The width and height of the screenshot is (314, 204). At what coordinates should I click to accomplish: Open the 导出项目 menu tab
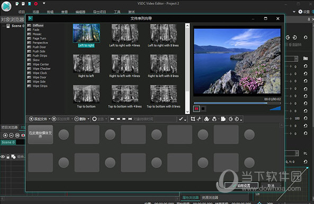(x=100, y=12)
